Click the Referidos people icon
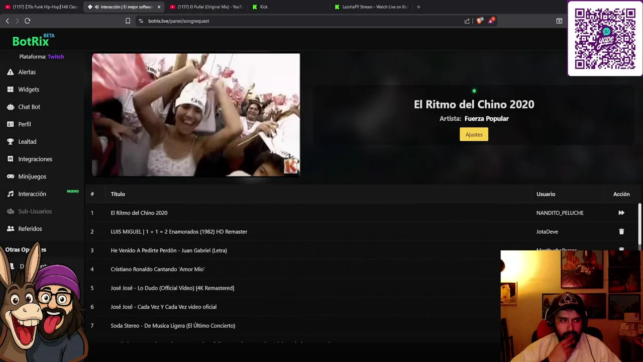 click(x=10, y=229)
